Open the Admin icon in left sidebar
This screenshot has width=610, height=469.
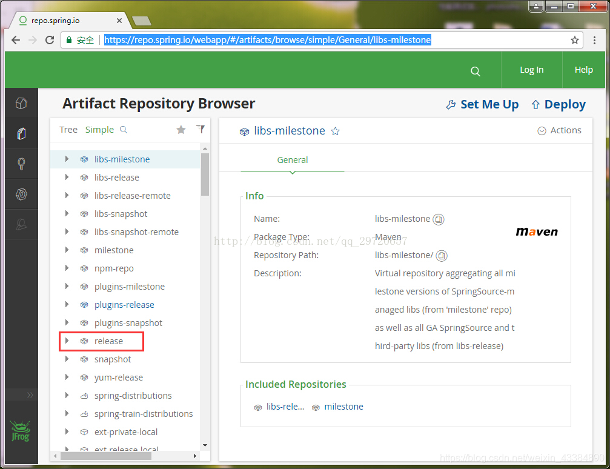coord(21,224)
